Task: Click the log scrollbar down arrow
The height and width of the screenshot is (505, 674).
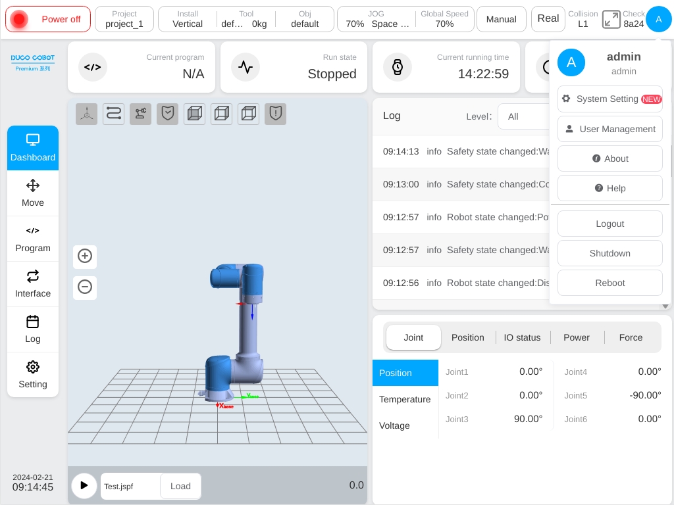Action: pyautogui.click(x=665, y=306)
